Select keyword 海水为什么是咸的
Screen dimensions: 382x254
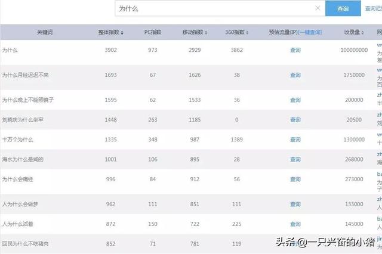tap(23, 159)
